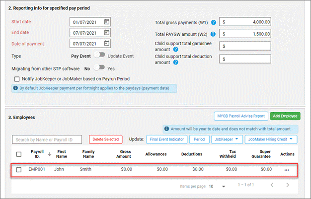Click the Period update button

pyautogui.click(x=199, y=139)
